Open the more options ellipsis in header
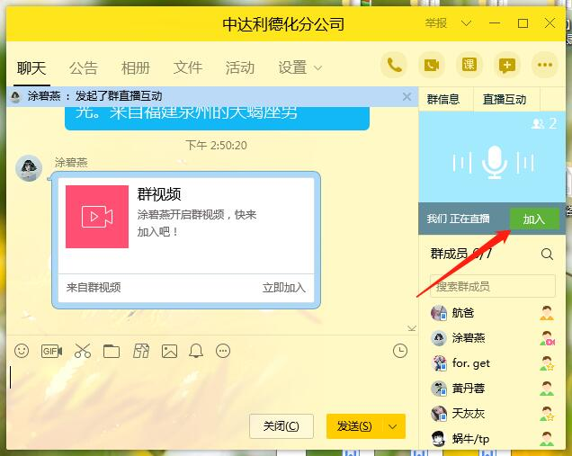Viewport: 572px width, 456px height. click(545, 66)
